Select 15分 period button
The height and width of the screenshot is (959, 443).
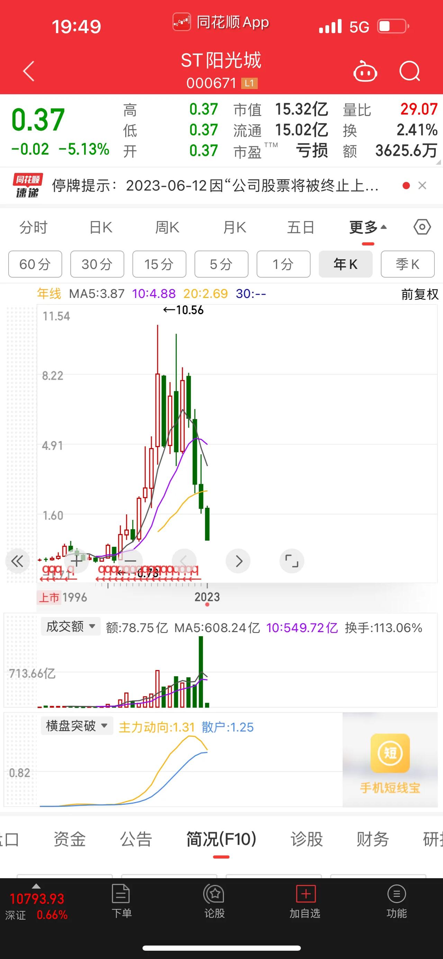click(159, 264)
